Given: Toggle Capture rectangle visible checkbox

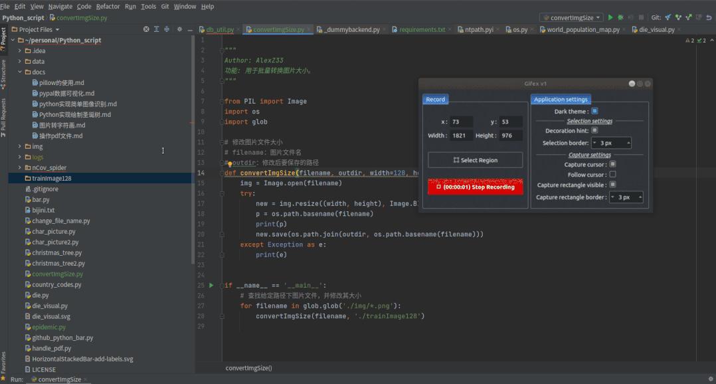Looking at the screenshot, I should point(613,185).
